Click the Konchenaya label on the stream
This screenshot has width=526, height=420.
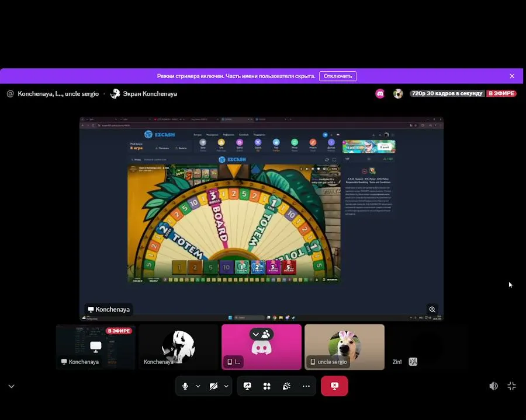tap(109, 310)
